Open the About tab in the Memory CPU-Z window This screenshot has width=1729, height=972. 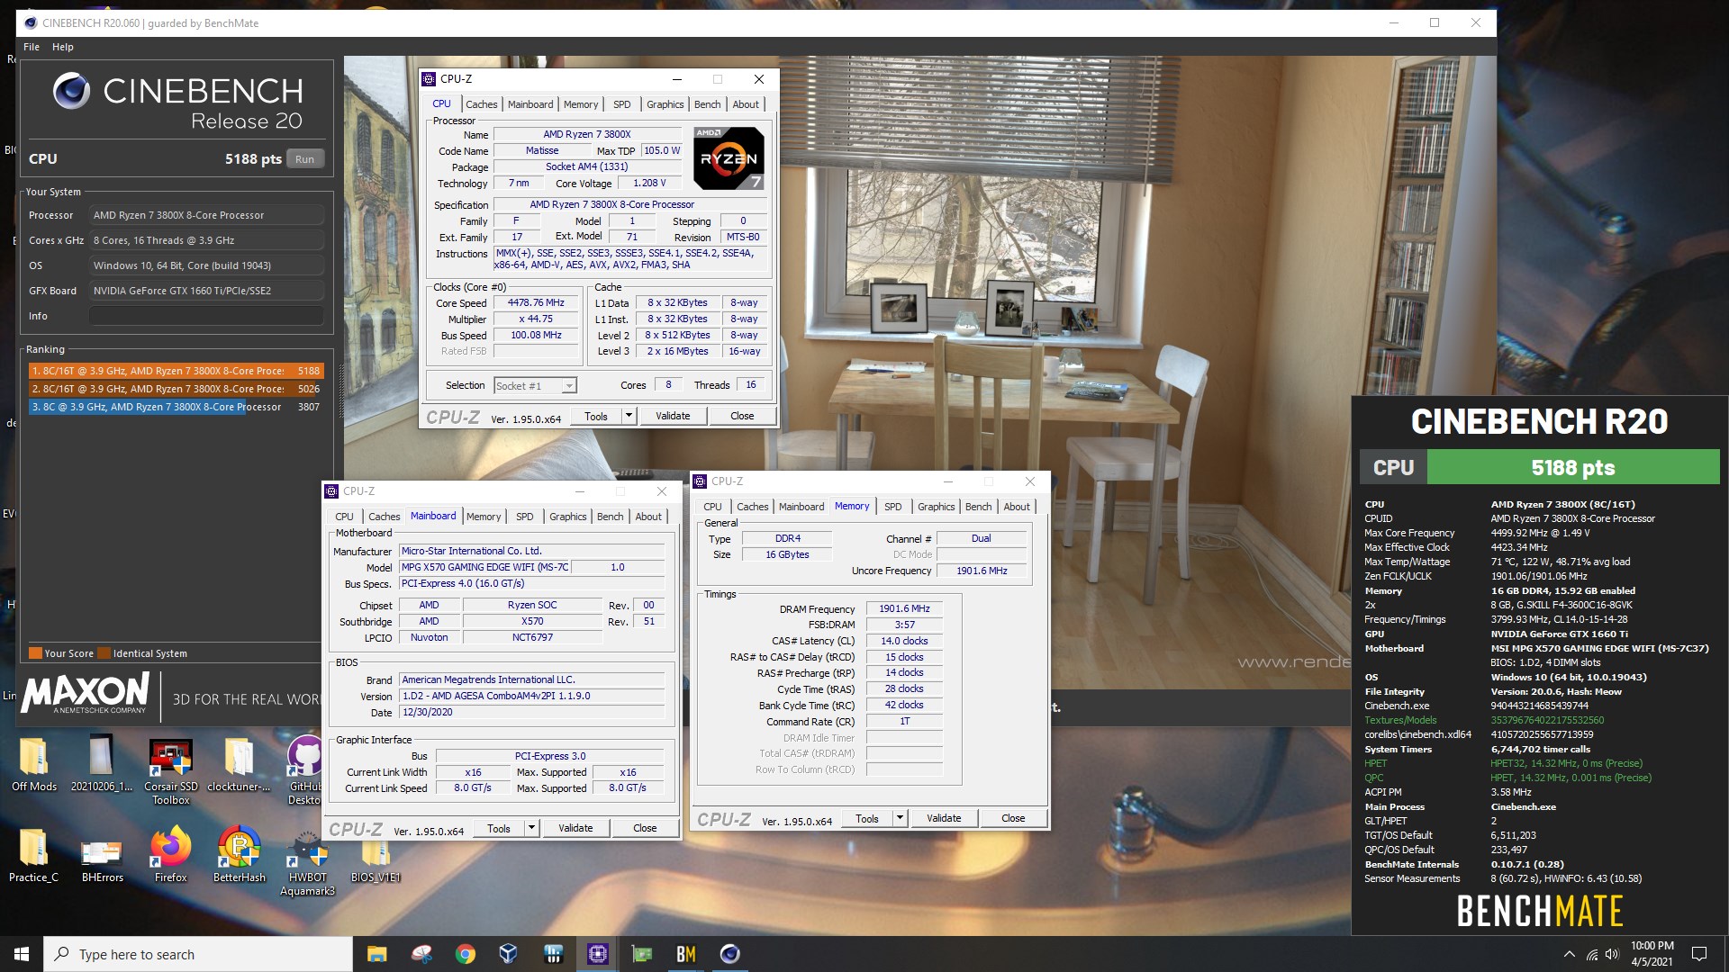coord(1017,507)
